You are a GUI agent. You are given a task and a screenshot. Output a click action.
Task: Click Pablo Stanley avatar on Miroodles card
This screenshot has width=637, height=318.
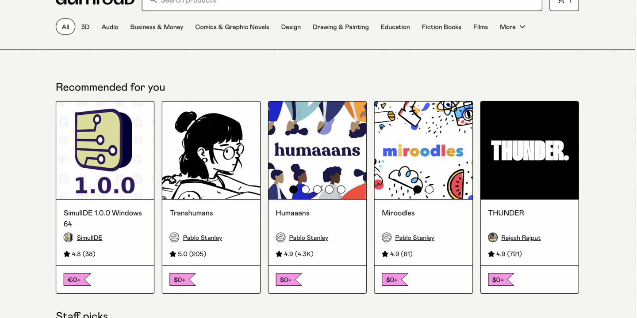387,238
